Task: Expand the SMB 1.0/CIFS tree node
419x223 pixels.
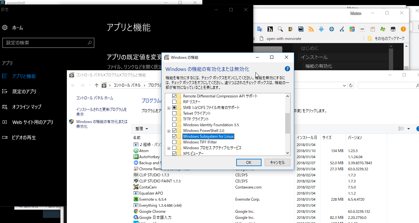Action: click(169, 108)
